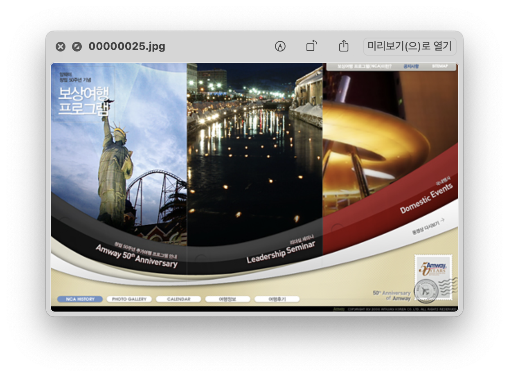
Task: Click the Leadership Seminar text
Action: pos(281,252)
